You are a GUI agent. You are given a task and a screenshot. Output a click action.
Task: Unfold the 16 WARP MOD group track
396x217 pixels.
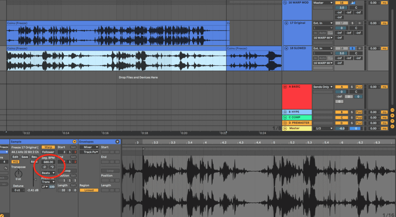(x=285, y=3)
